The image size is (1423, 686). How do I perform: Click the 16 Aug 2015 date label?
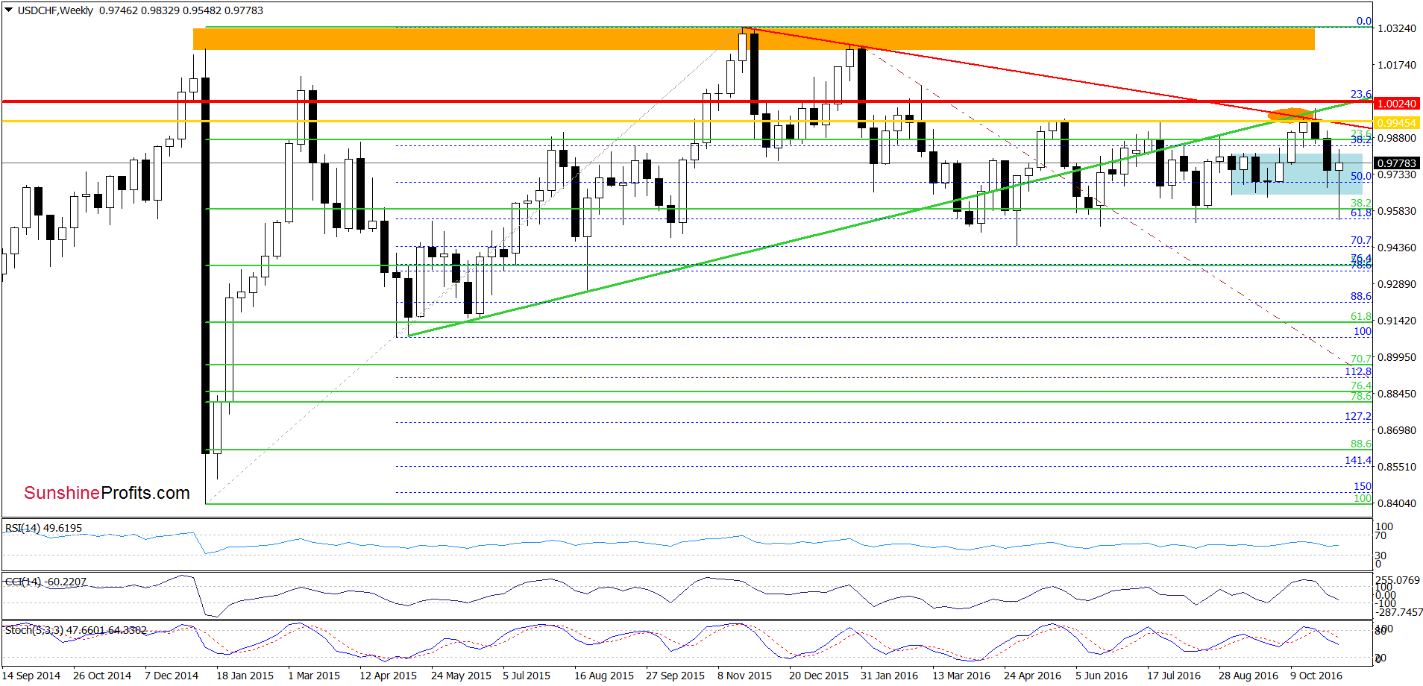pos(604,676)
